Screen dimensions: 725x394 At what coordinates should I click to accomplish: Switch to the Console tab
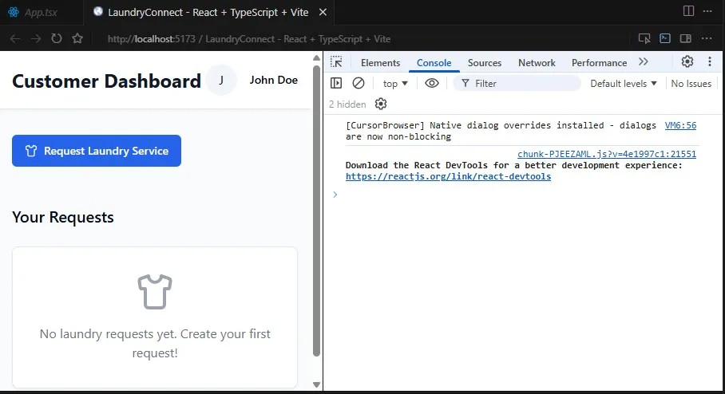(x=434, y=63)
